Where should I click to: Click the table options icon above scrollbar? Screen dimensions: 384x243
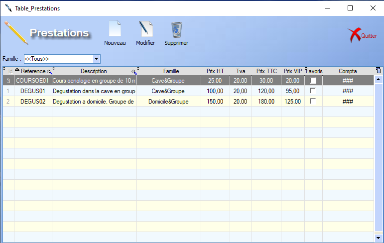379,71
